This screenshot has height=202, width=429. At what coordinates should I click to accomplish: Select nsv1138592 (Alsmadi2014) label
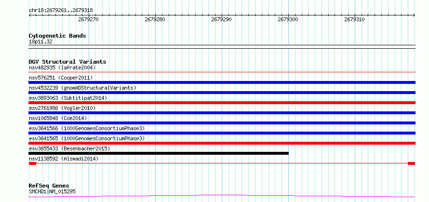(64, 159)
